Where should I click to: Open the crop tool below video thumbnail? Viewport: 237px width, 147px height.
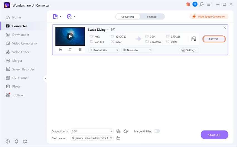point(70,49)
